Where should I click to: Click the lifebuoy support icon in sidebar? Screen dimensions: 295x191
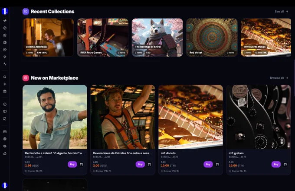(5, 139)
